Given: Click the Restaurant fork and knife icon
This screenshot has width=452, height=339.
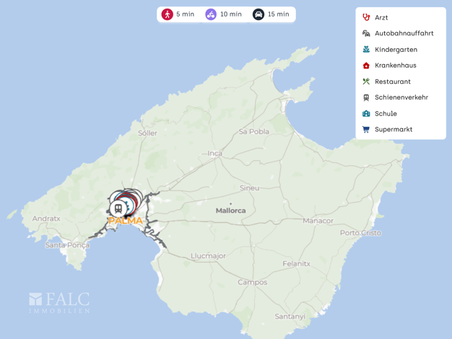Looking at the screenshot, I should tap(366, 82).
